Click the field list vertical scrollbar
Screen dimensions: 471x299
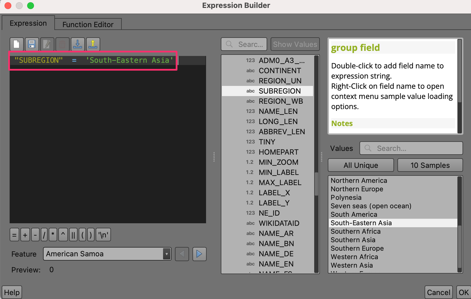(316, 184)
